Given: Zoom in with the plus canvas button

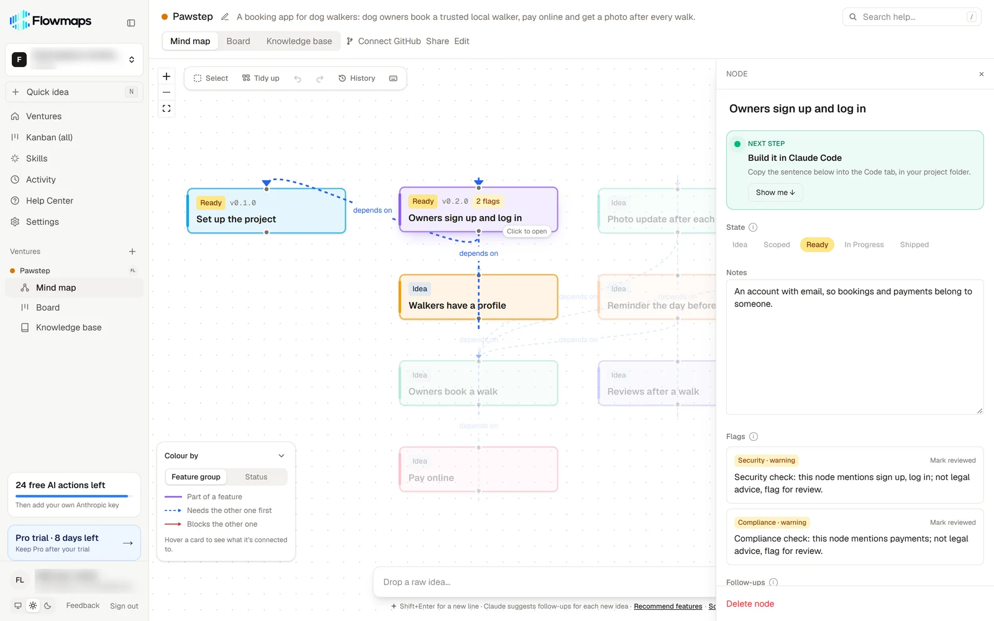Looking at the screenshot, I should 166,76.
